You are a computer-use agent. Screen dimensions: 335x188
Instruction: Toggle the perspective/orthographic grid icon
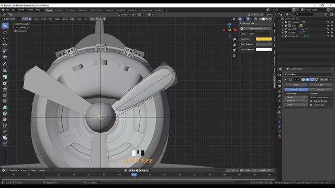coord(234,55)
